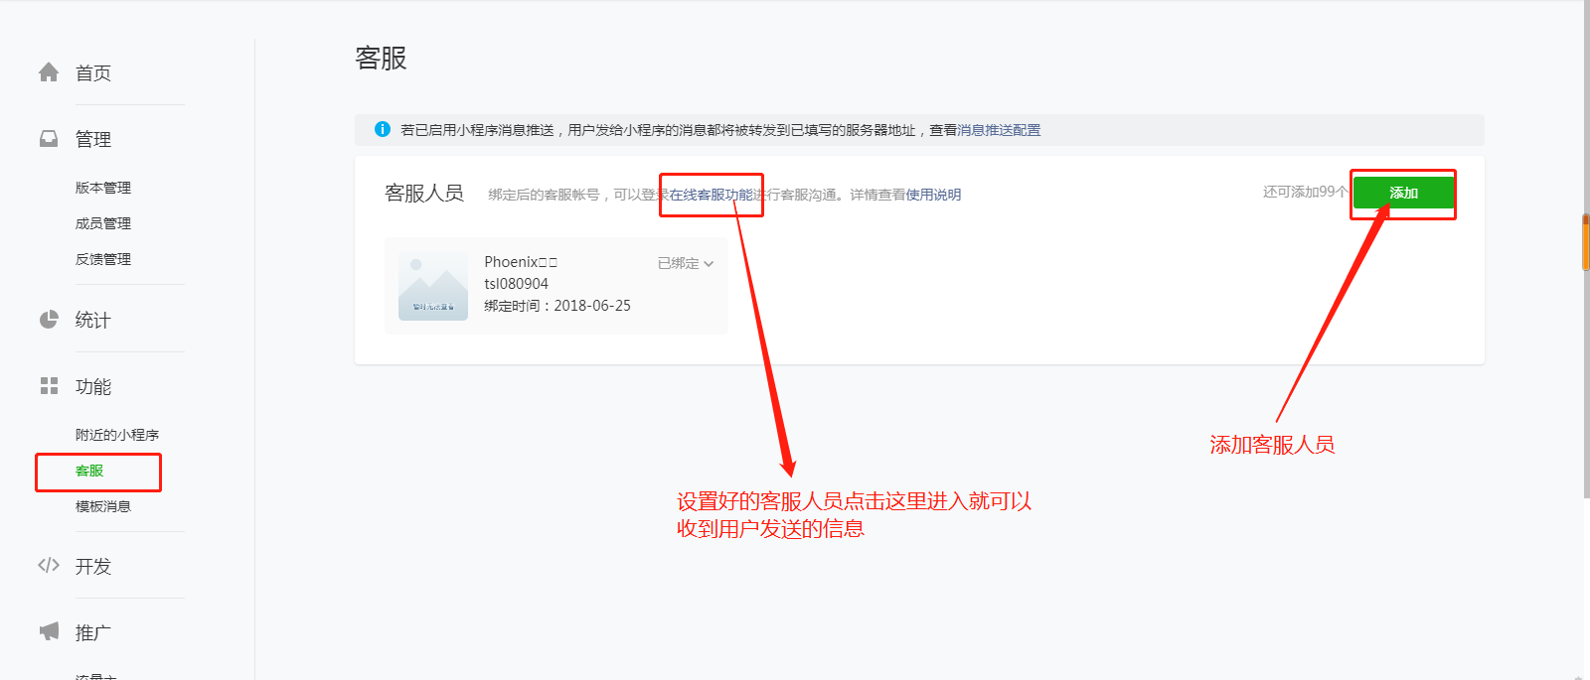Click the 管理 inbox tray icon
The width and height of the screenshot is (1590, 680).
tap(49, 139)
